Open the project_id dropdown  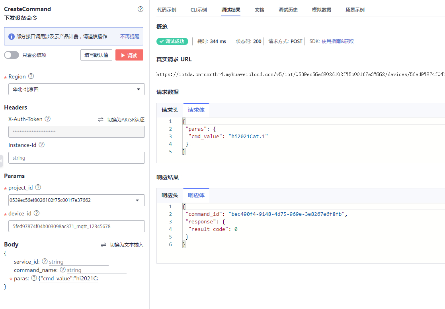(x=77, y=200)
